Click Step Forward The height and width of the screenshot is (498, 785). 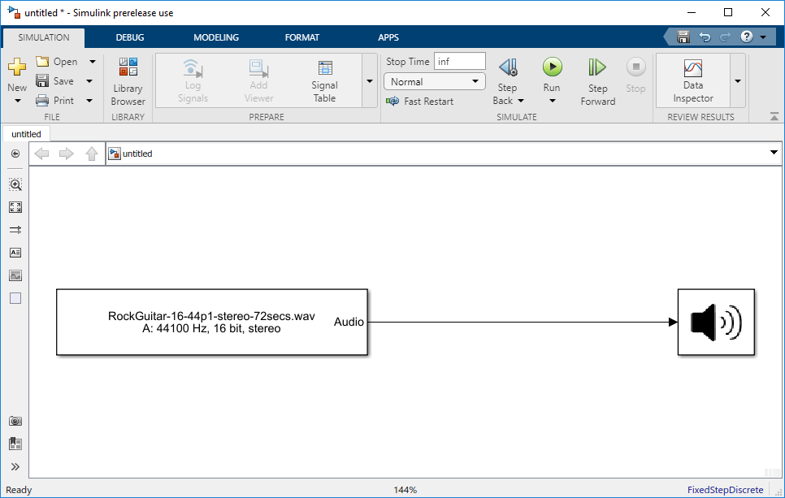(x=598, y=81)
